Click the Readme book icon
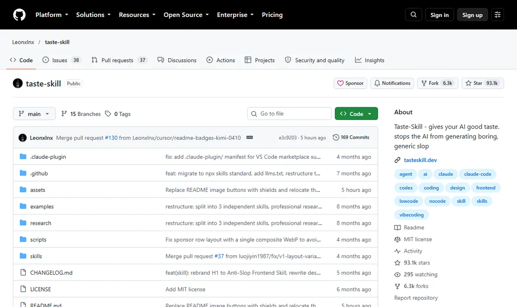517x307 pixels. pos(398,228)
